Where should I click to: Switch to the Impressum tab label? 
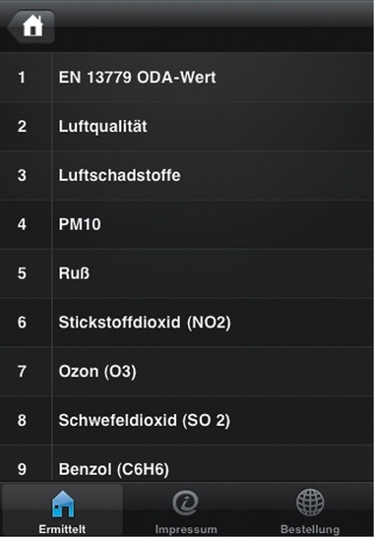186,529
